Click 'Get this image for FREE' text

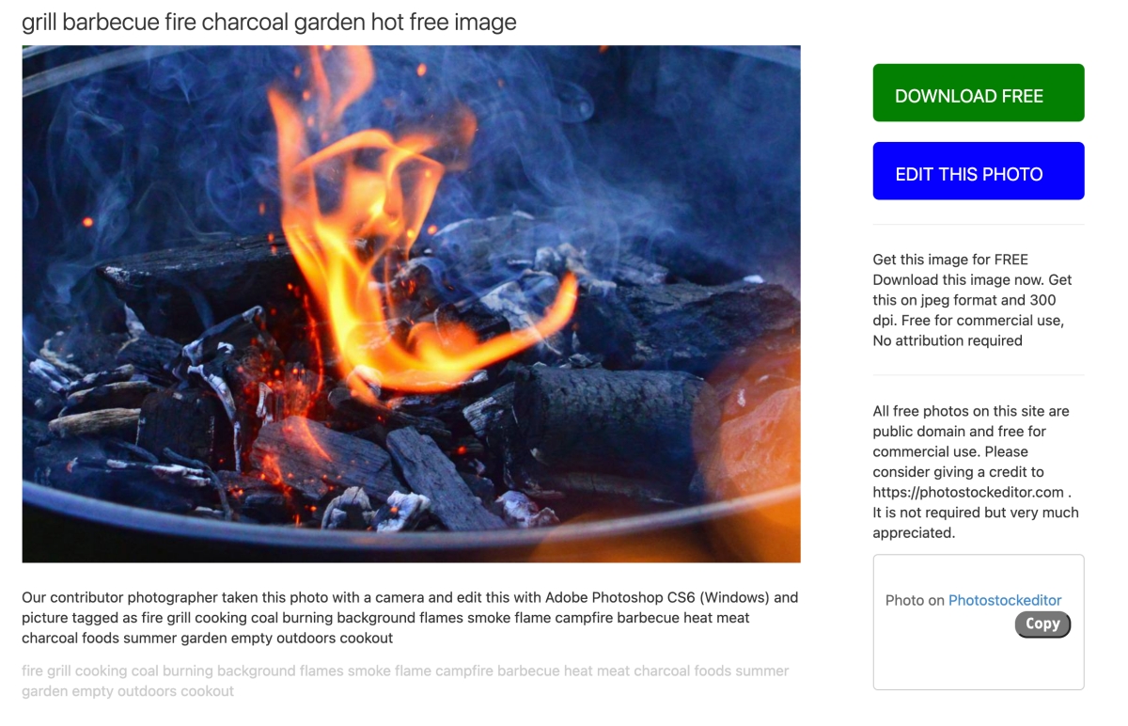[950, 260]
